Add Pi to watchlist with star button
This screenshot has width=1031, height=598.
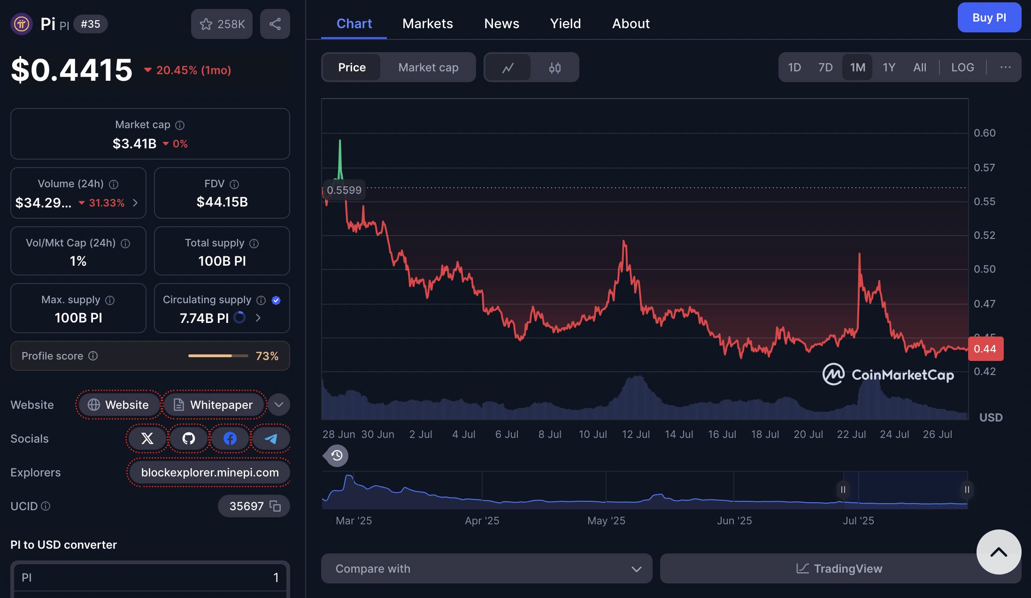pyautogui.click(x=222, y=24)
